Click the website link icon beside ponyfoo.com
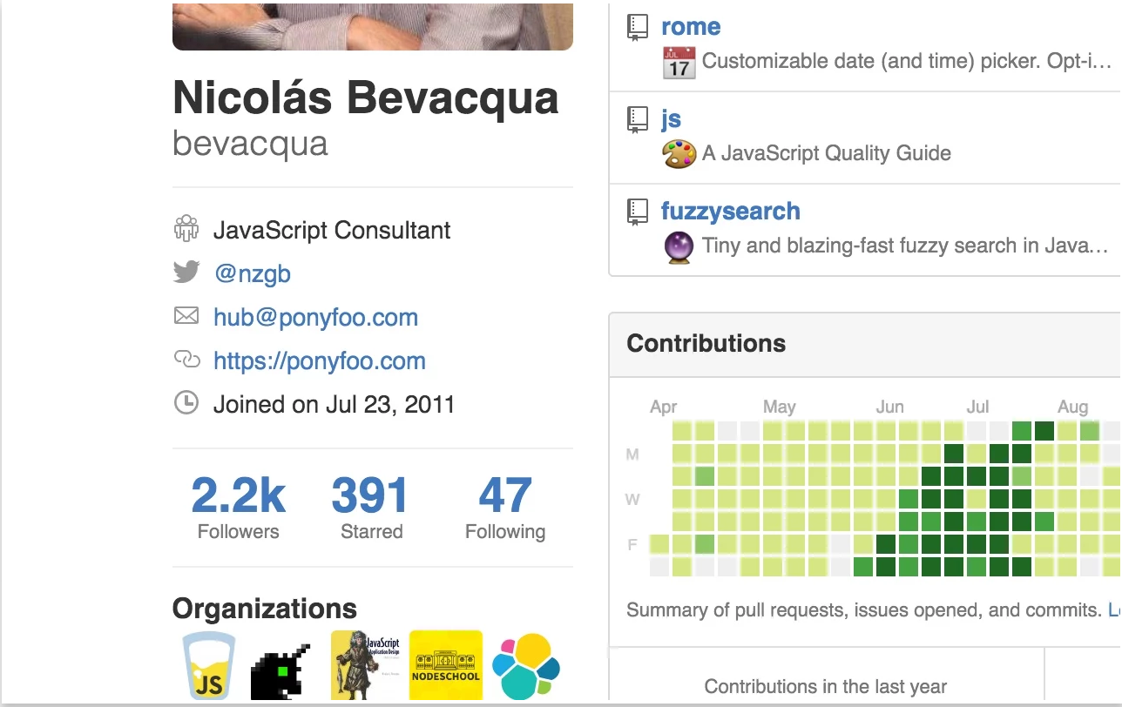This screenshot has height=707, width=1122. tap(186, 360)
